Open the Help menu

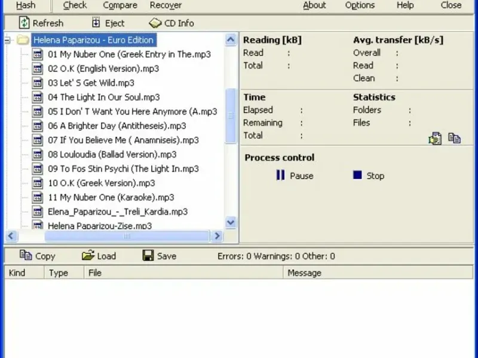pyautogui.click(x=405, y=5)
